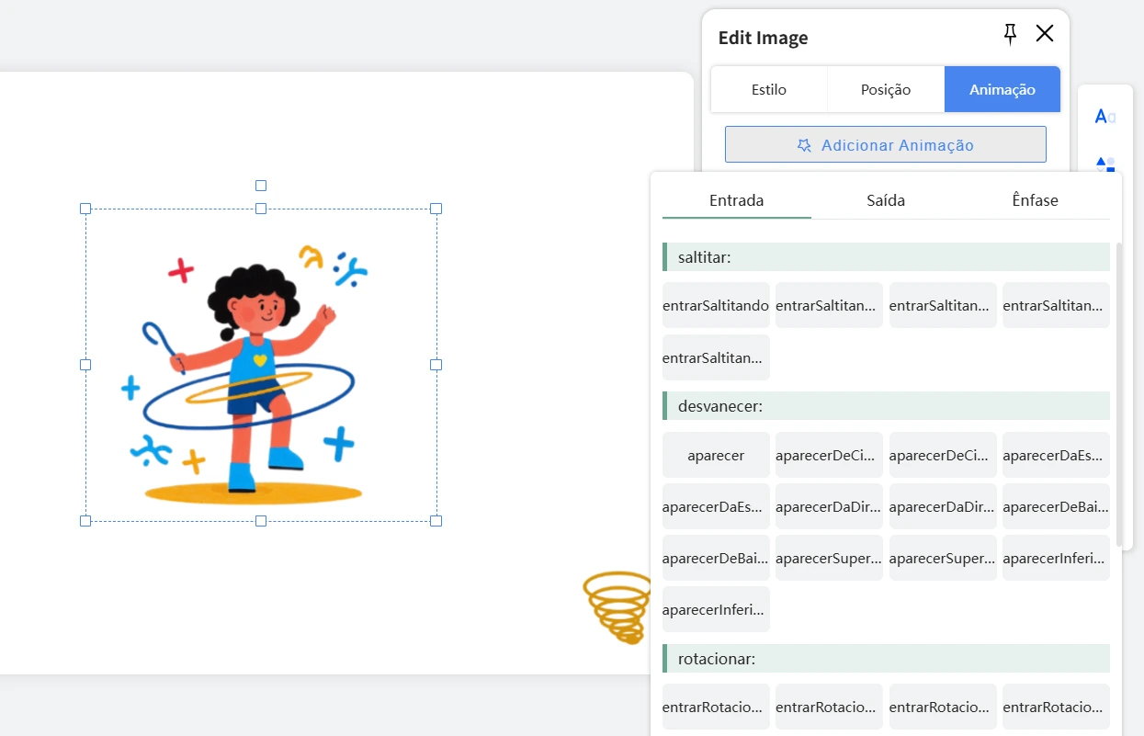Image resolution: width=1144 pixels, height=736 pixels.
Task: Open the Ênfase animations tab
Action: point(1036,200)
